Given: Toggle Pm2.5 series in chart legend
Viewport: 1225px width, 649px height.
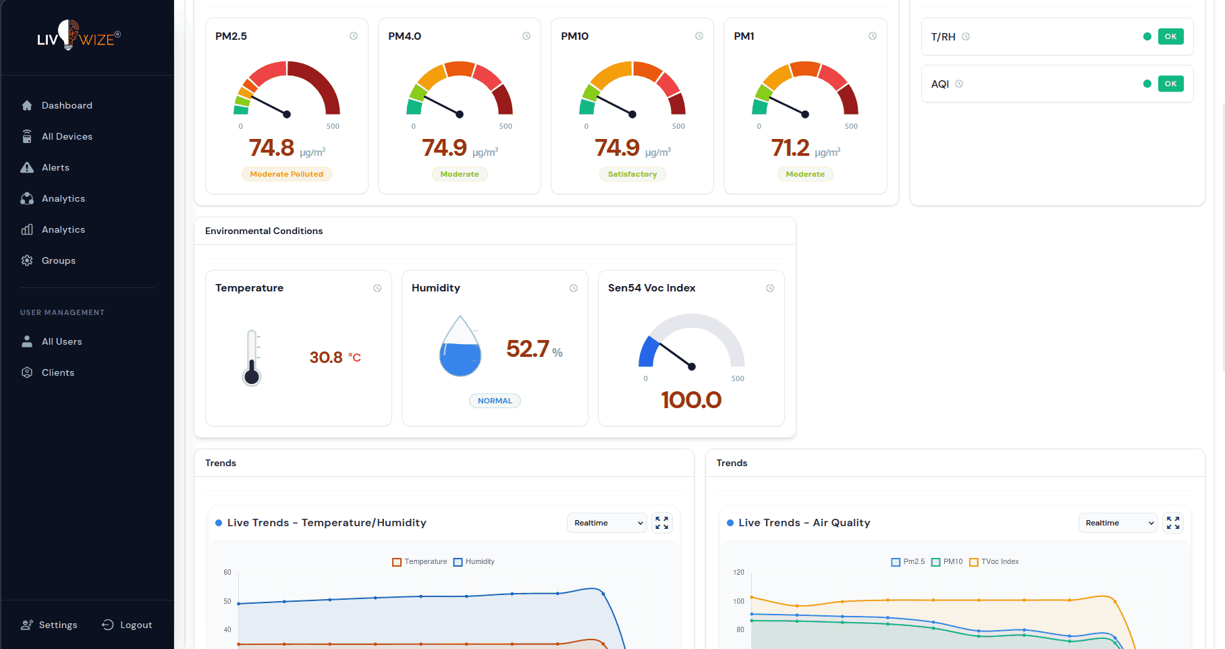Looking at the screenshot, I should [x=908, y=561].
